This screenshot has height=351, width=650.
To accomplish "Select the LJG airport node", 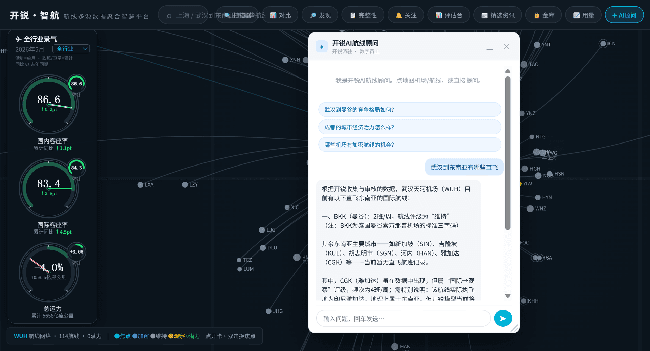I will [x=262, y=230].
